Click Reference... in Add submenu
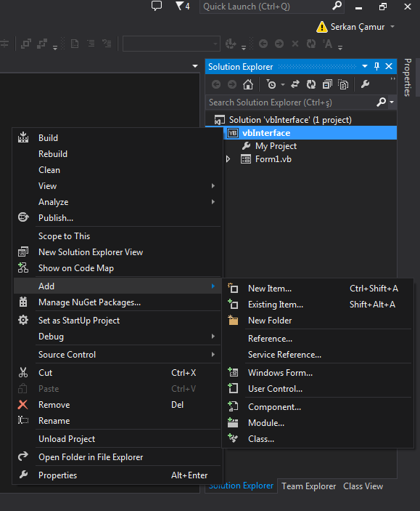420x511 pixels. [x=318, y=339]
